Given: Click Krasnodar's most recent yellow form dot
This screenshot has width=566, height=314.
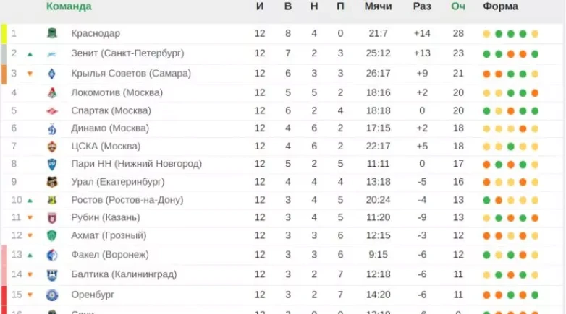Looking at the screenshot, I should 535,34.
